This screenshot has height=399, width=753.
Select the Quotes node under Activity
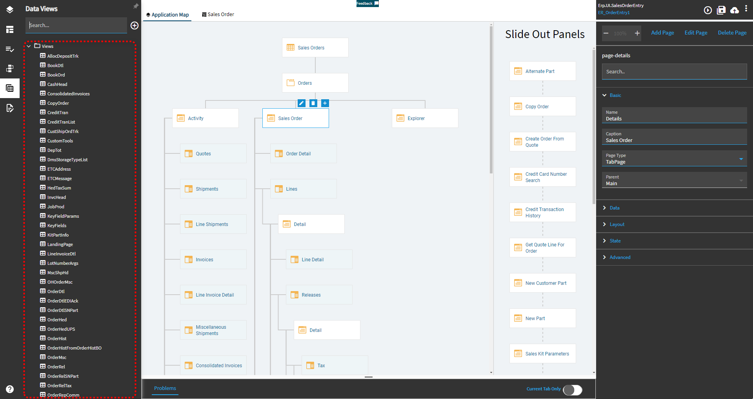(213, 153)
